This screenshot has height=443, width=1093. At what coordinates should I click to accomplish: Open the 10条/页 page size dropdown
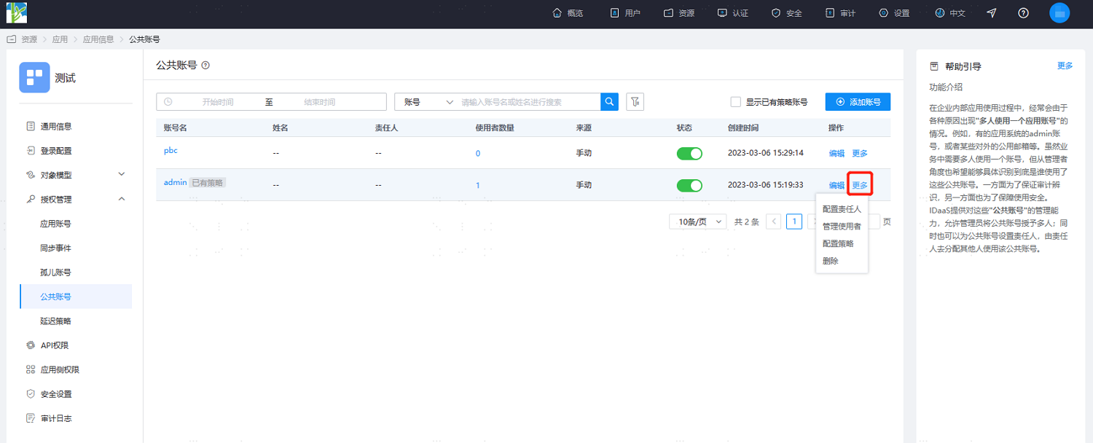698,221
